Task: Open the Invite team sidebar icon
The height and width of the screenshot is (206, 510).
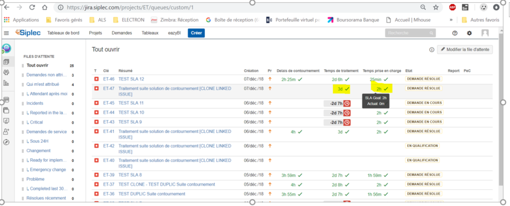Action: (x=6, y=131)
